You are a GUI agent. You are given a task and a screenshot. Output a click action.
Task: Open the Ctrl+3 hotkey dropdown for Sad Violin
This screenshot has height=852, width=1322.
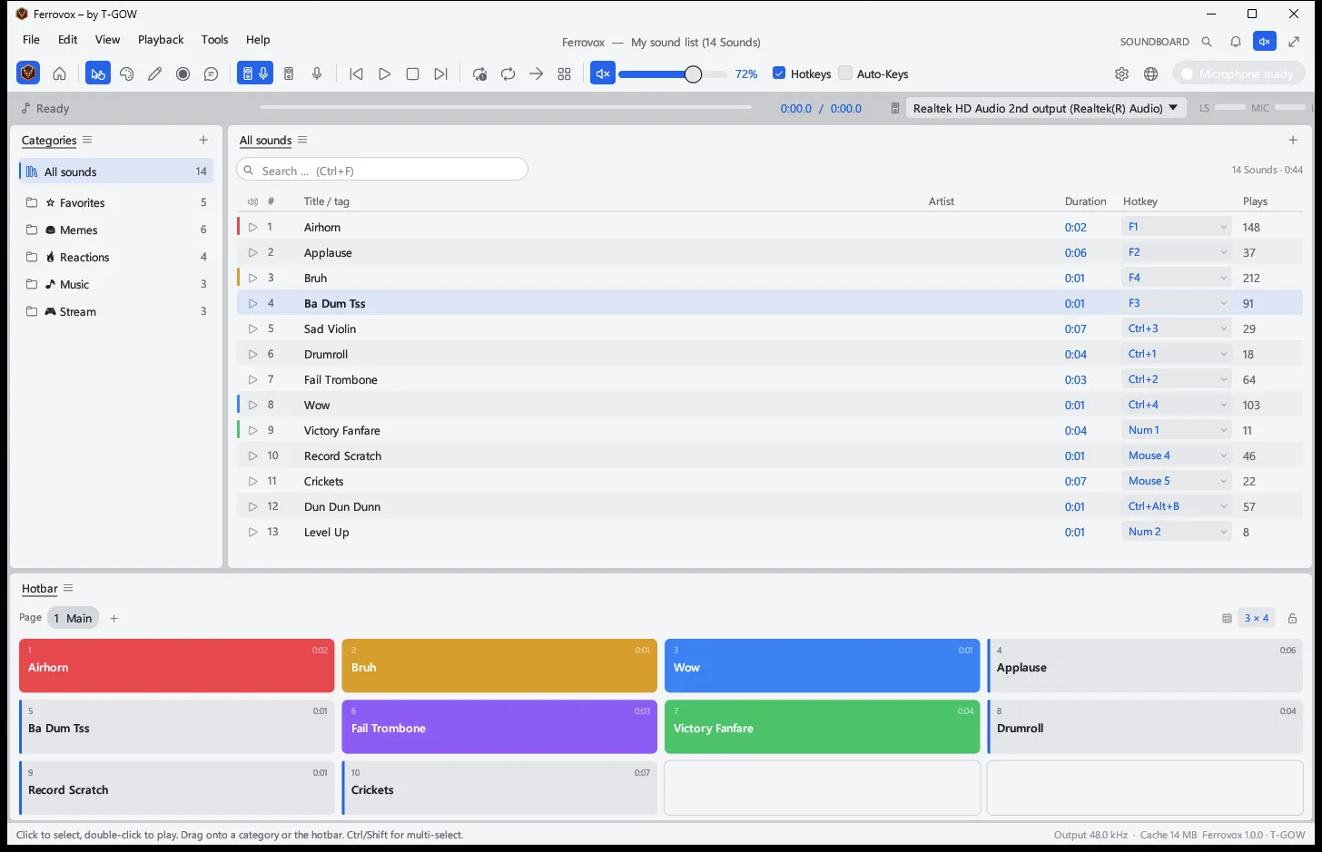click(1177, 328)
